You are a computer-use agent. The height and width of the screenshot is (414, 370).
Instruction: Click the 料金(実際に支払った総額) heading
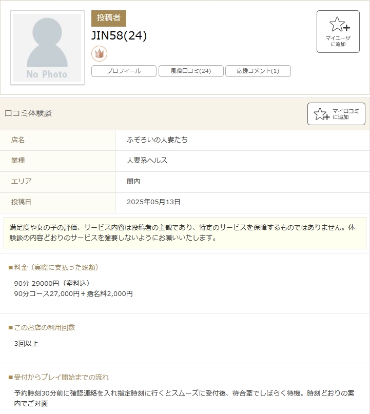pyautogui.click(x=56, y=267)
